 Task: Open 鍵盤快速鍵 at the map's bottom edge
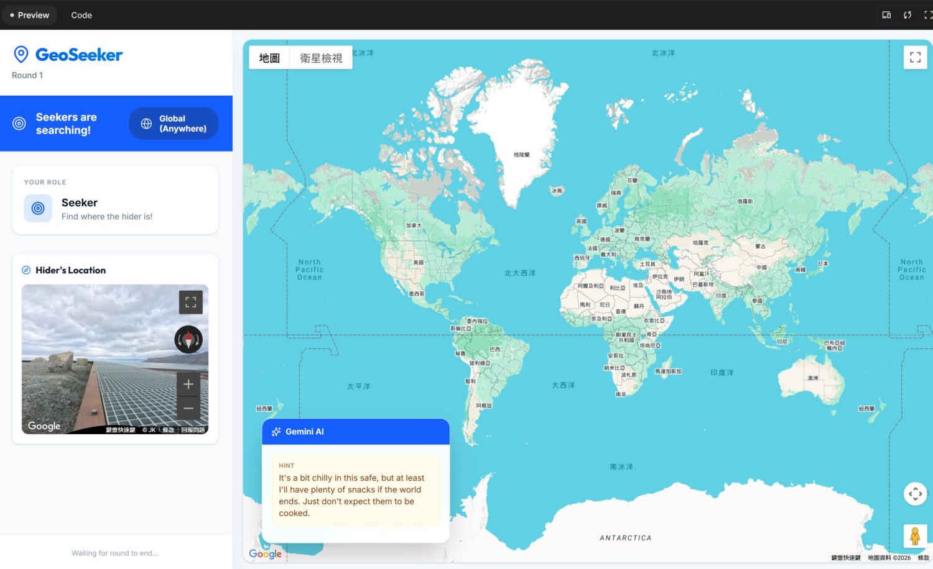click(846, 558)
